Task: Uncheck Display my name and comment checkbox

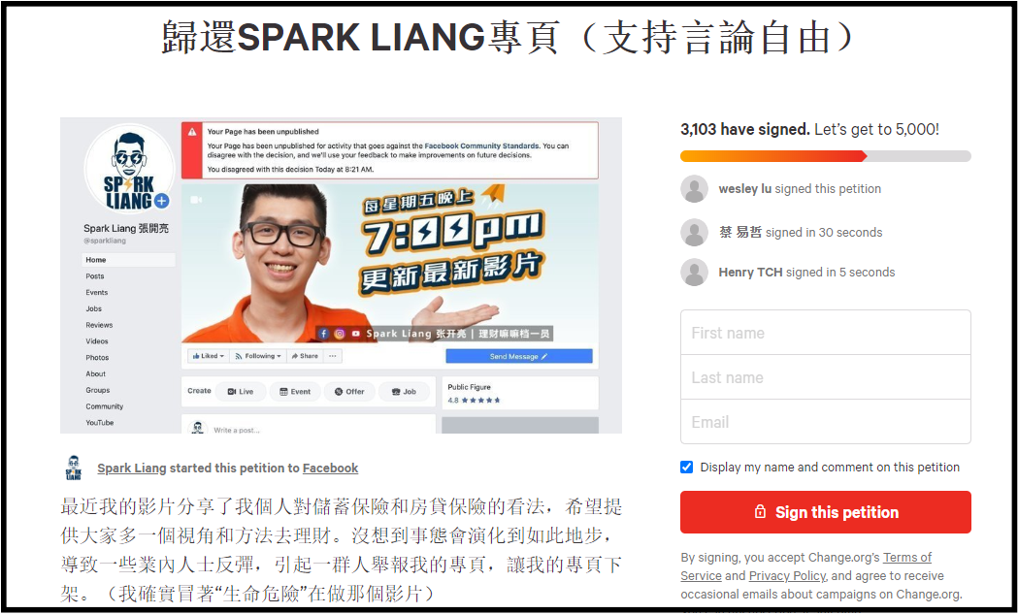Action: [686, 468]
